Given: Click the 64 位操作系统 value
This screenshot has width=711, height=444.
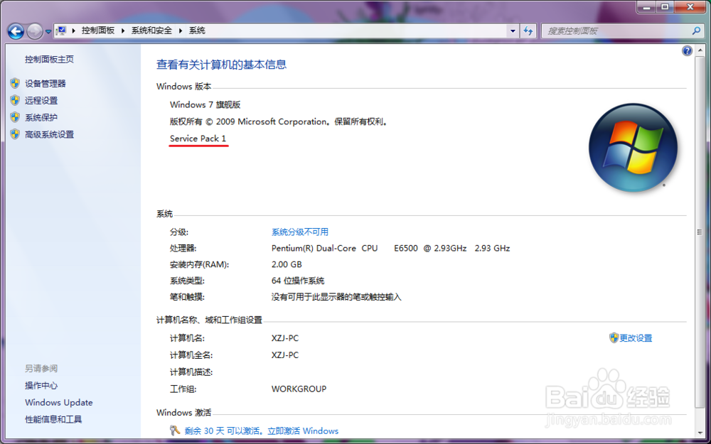Looking at the screenshot, I should [298, 281].
